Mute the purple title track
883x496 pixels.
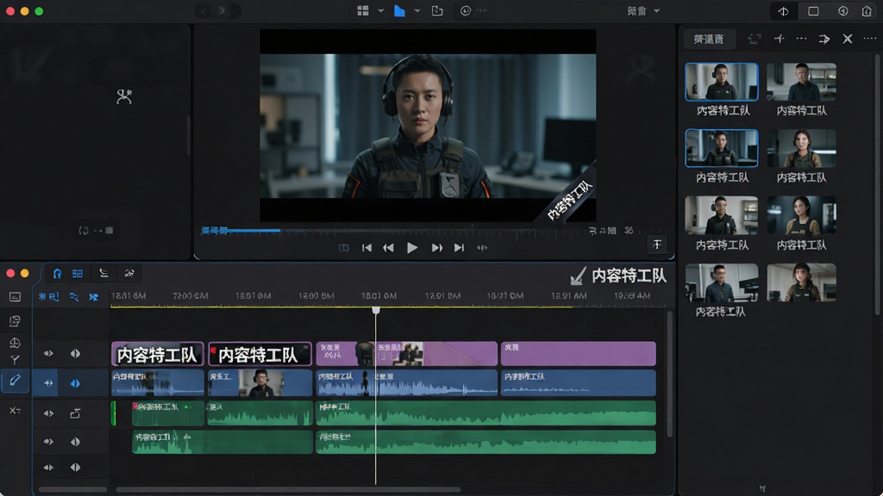click(x=48, y=354)
